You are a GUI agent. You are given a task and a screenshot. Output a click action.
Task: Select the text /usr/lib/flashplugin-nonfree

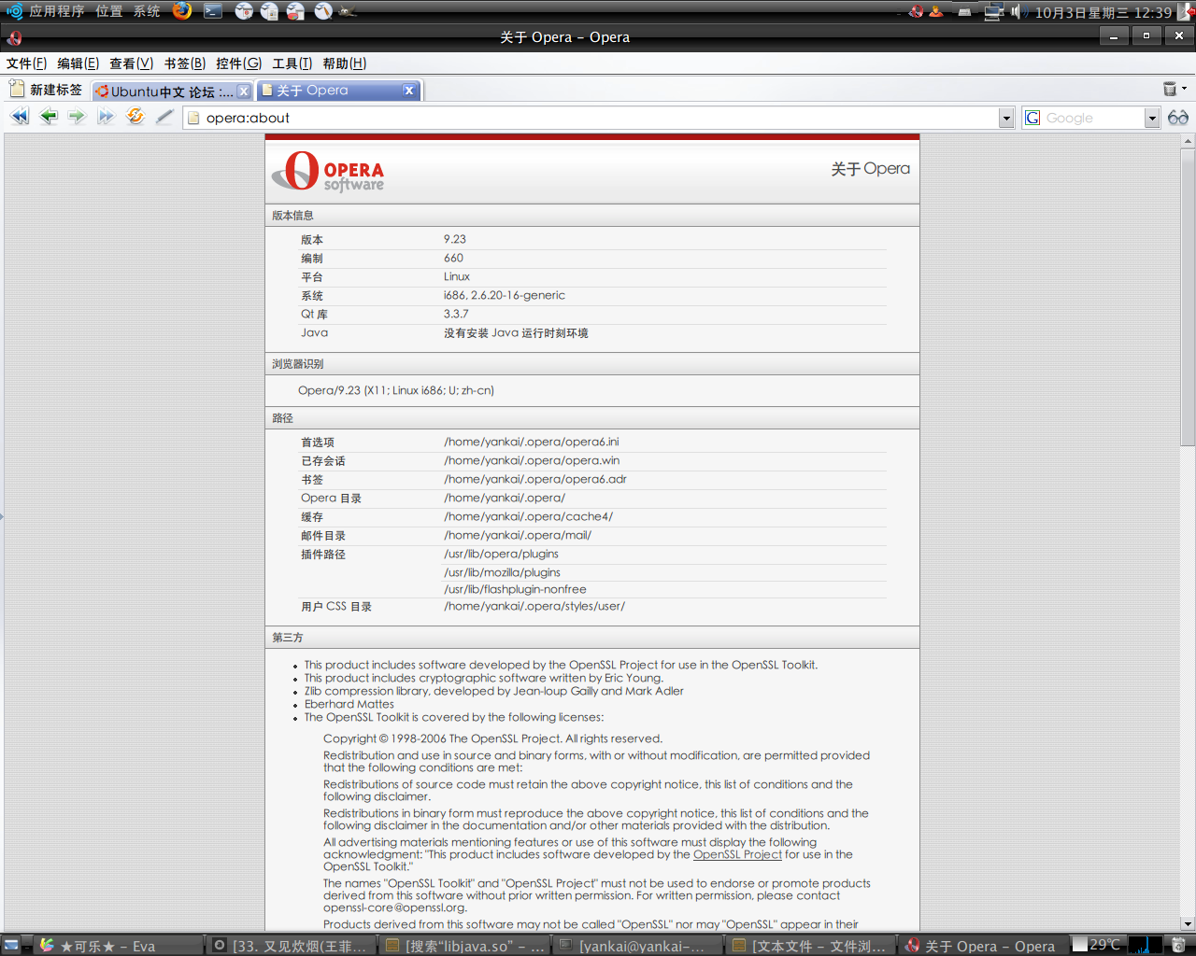click(515, 589)
